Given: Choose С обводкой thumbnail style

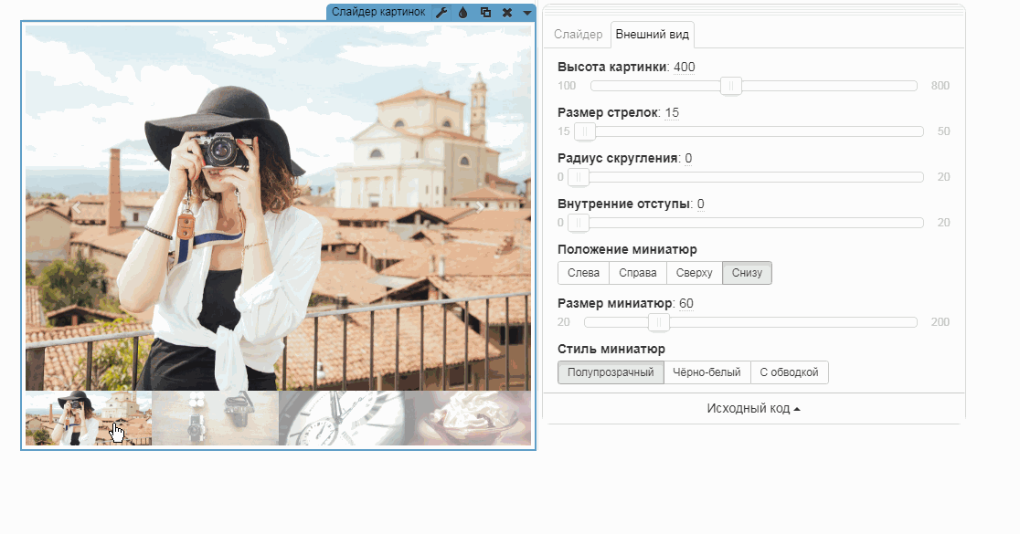Looking at the screenshot, I should 790,372.
